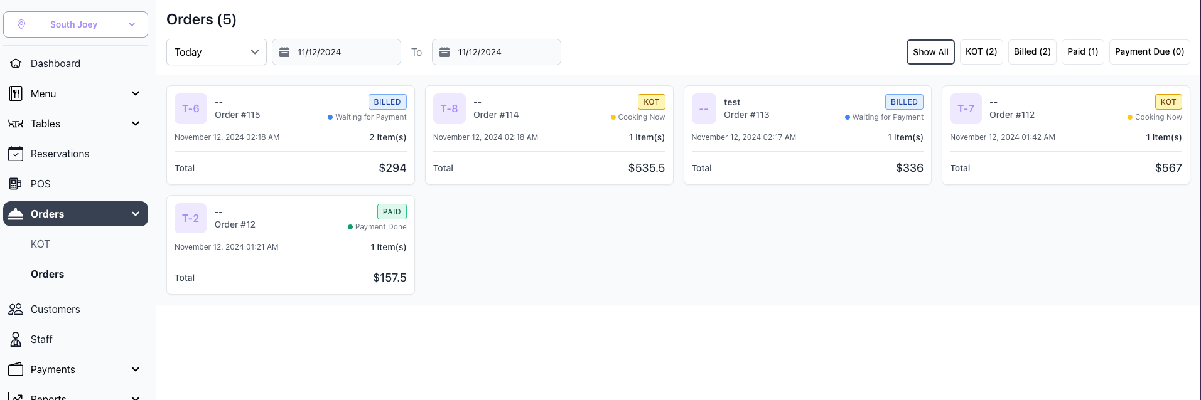Go to POS in the sidebar

tap(75, 184)
